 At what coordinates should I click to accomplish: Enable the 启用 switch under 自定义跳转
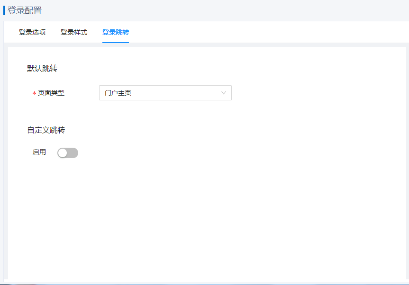tap(67, 153)
